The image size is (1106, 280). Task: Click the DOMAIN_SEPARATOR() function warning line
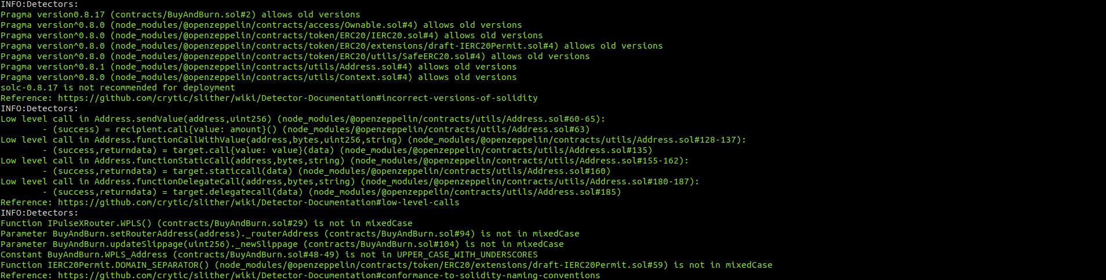(x=387, y=265)
